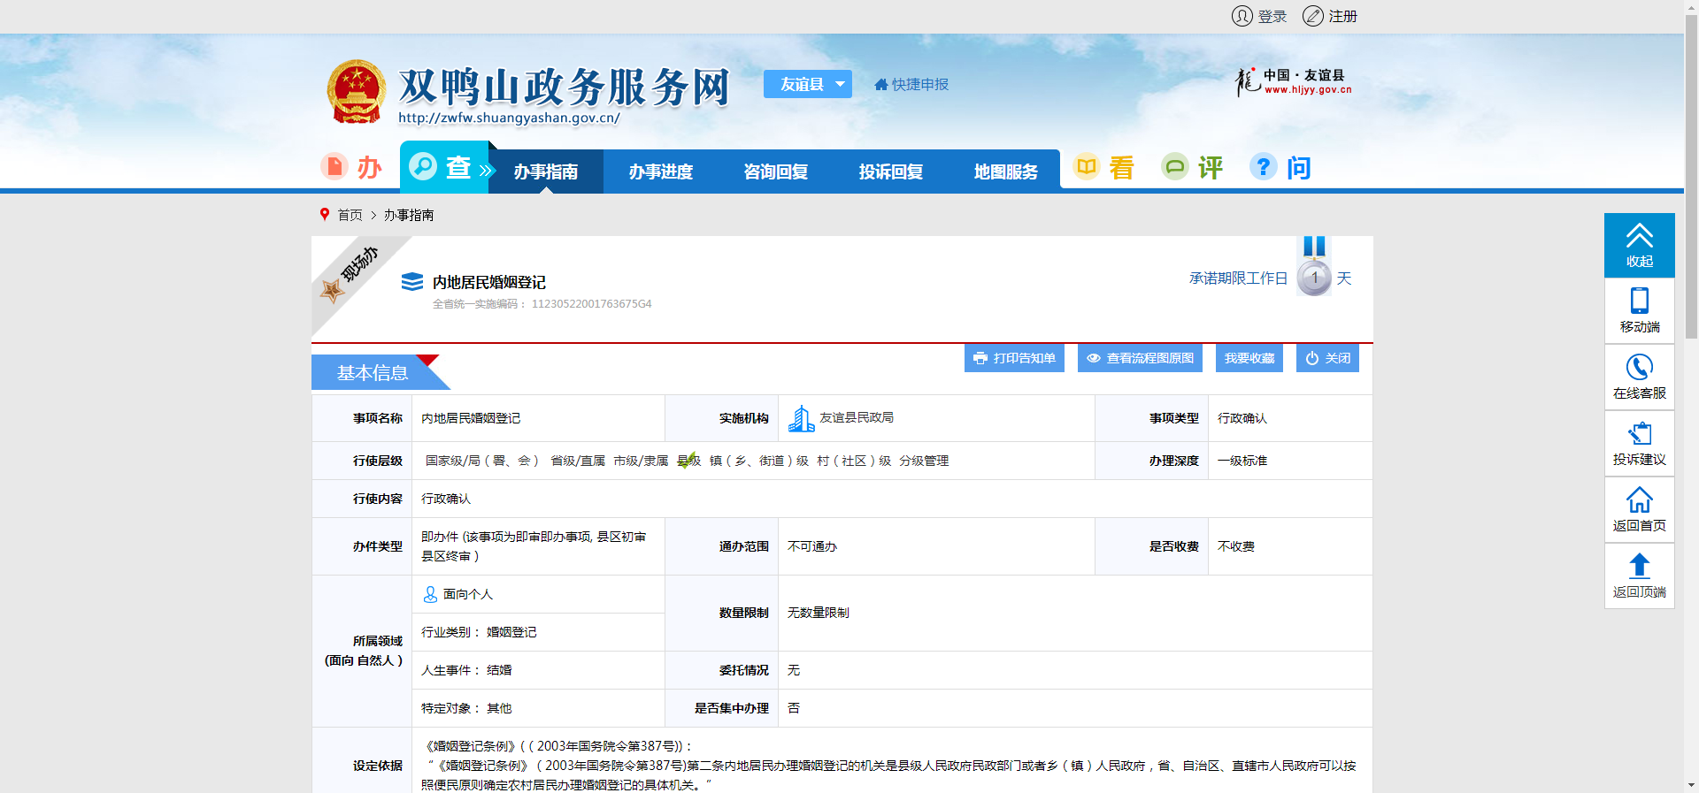Click the 我要收藏 favorite button

(1249, 358)
